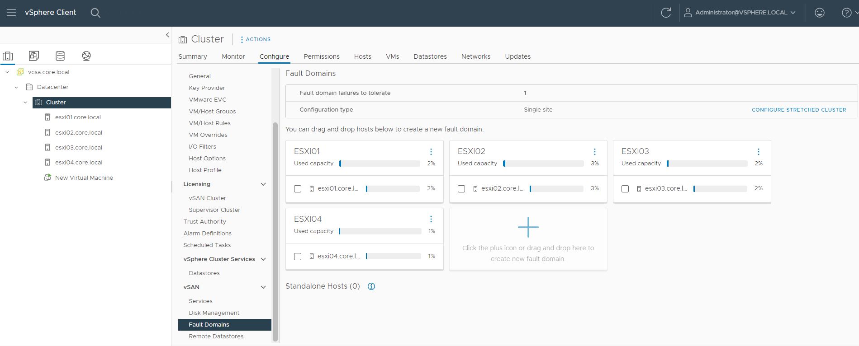Click the configure menu vertical scrollbar

275,232
